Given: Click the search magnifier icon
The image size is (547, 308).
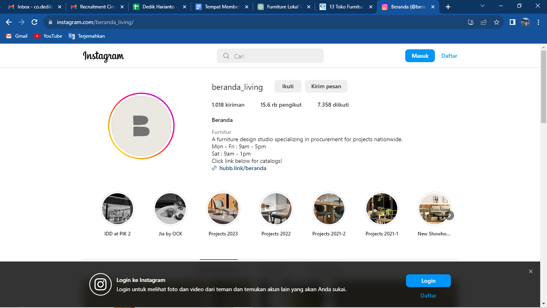Looking at the screenshot, I should point(226,56).
